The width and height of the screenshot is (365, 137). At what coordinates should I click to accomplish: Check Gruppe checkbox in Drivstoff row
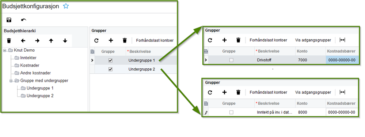[231, 60]
